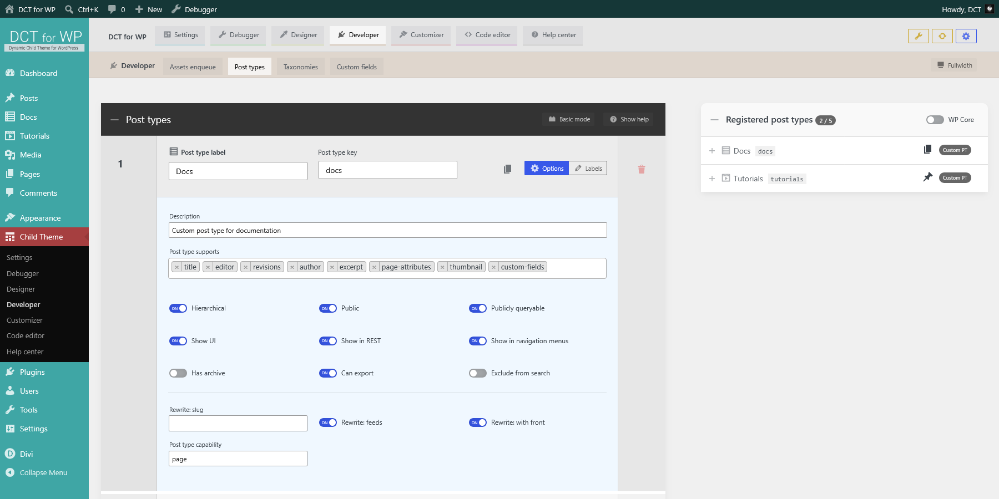The image size is (999, 499).
Task: Click copy icon beside Docs registered type
Action: pos(927,150)
